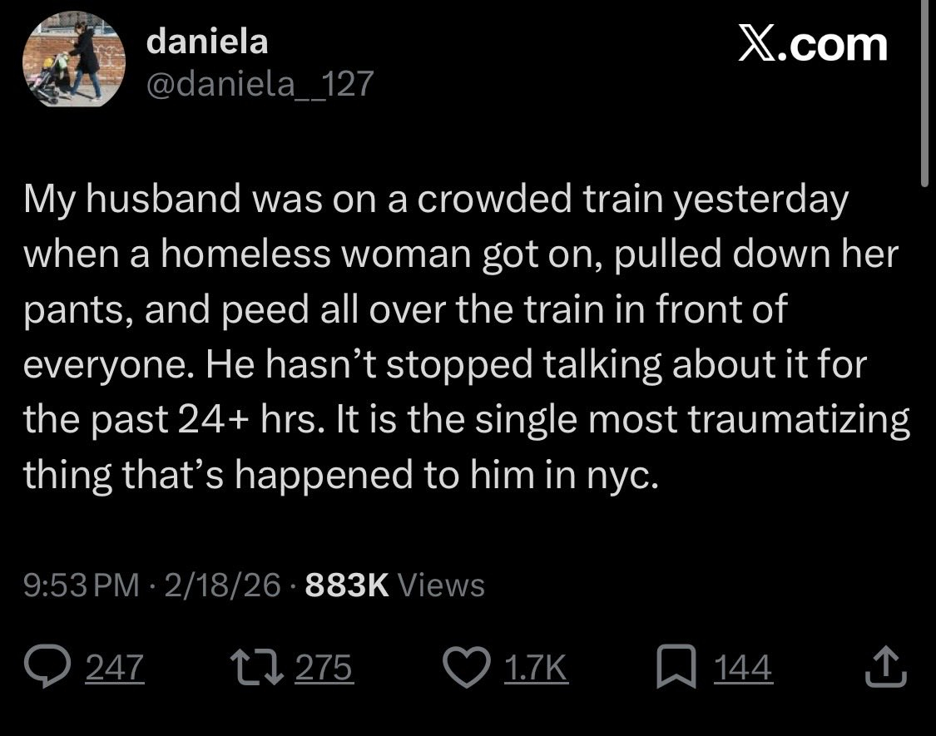Click the @daniela__127 handle

260,83
